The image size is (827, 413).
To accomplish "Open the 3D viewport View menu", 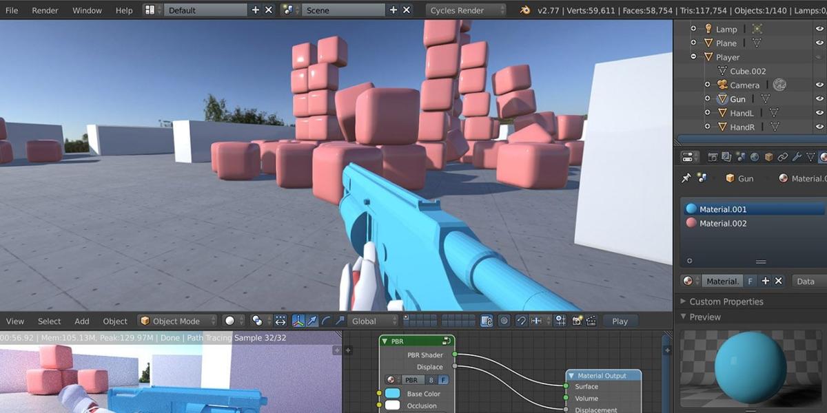I will (x=15, y=321).
